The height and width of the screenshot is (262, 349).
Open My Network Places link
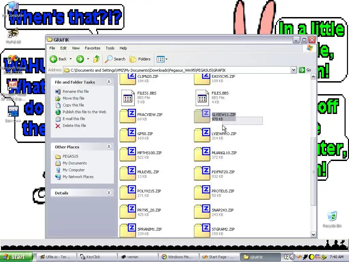click(x=78, y=177)
